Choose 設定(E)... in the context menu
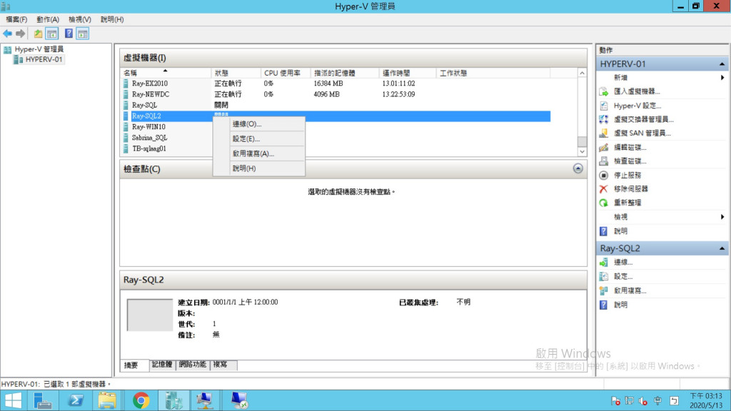Viewport: 731px width, 411px height. click(x=258, y=139)
